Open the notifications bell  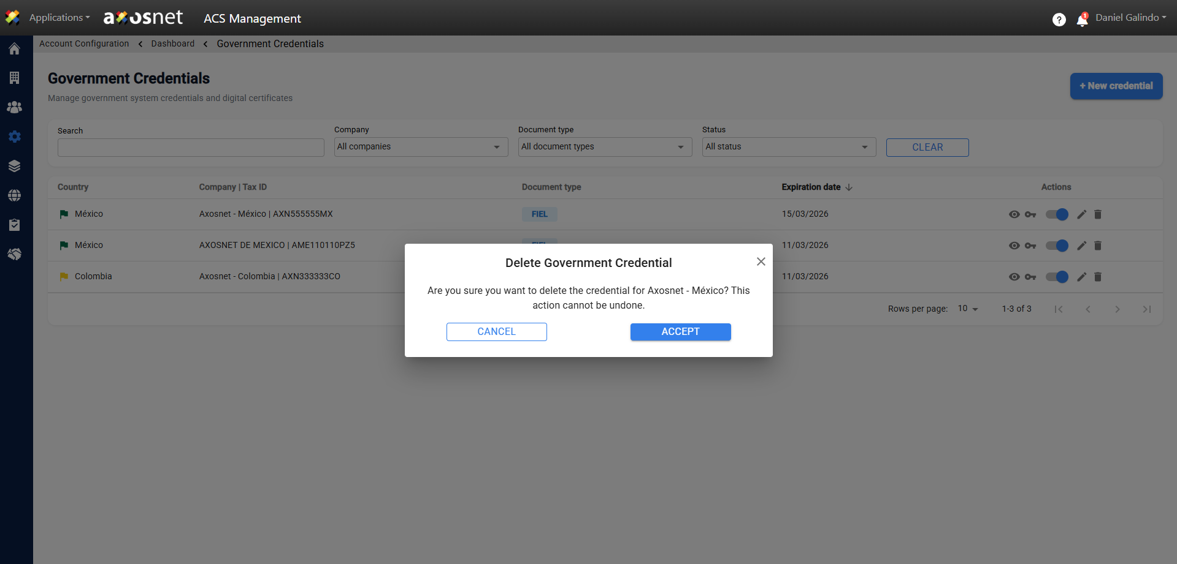tap(1082, 20)
